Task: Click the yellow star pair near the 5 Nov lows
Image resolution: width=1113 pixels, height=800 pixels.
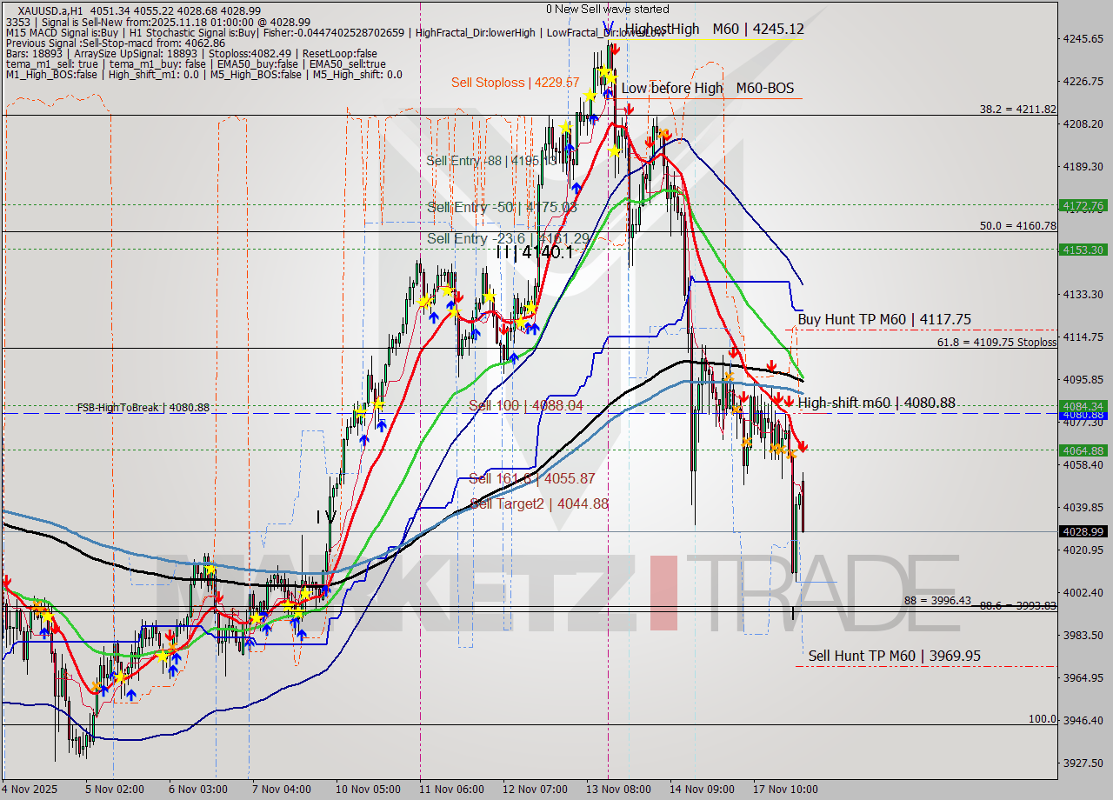Action: click(x=119, y=677)
